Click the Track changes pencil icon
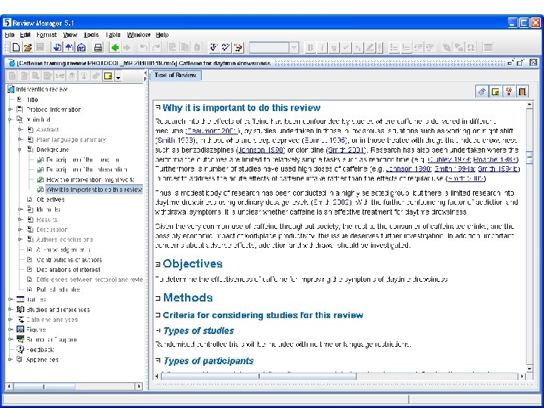This screenshot has height=408, width=544. click(x=238, y=48)
